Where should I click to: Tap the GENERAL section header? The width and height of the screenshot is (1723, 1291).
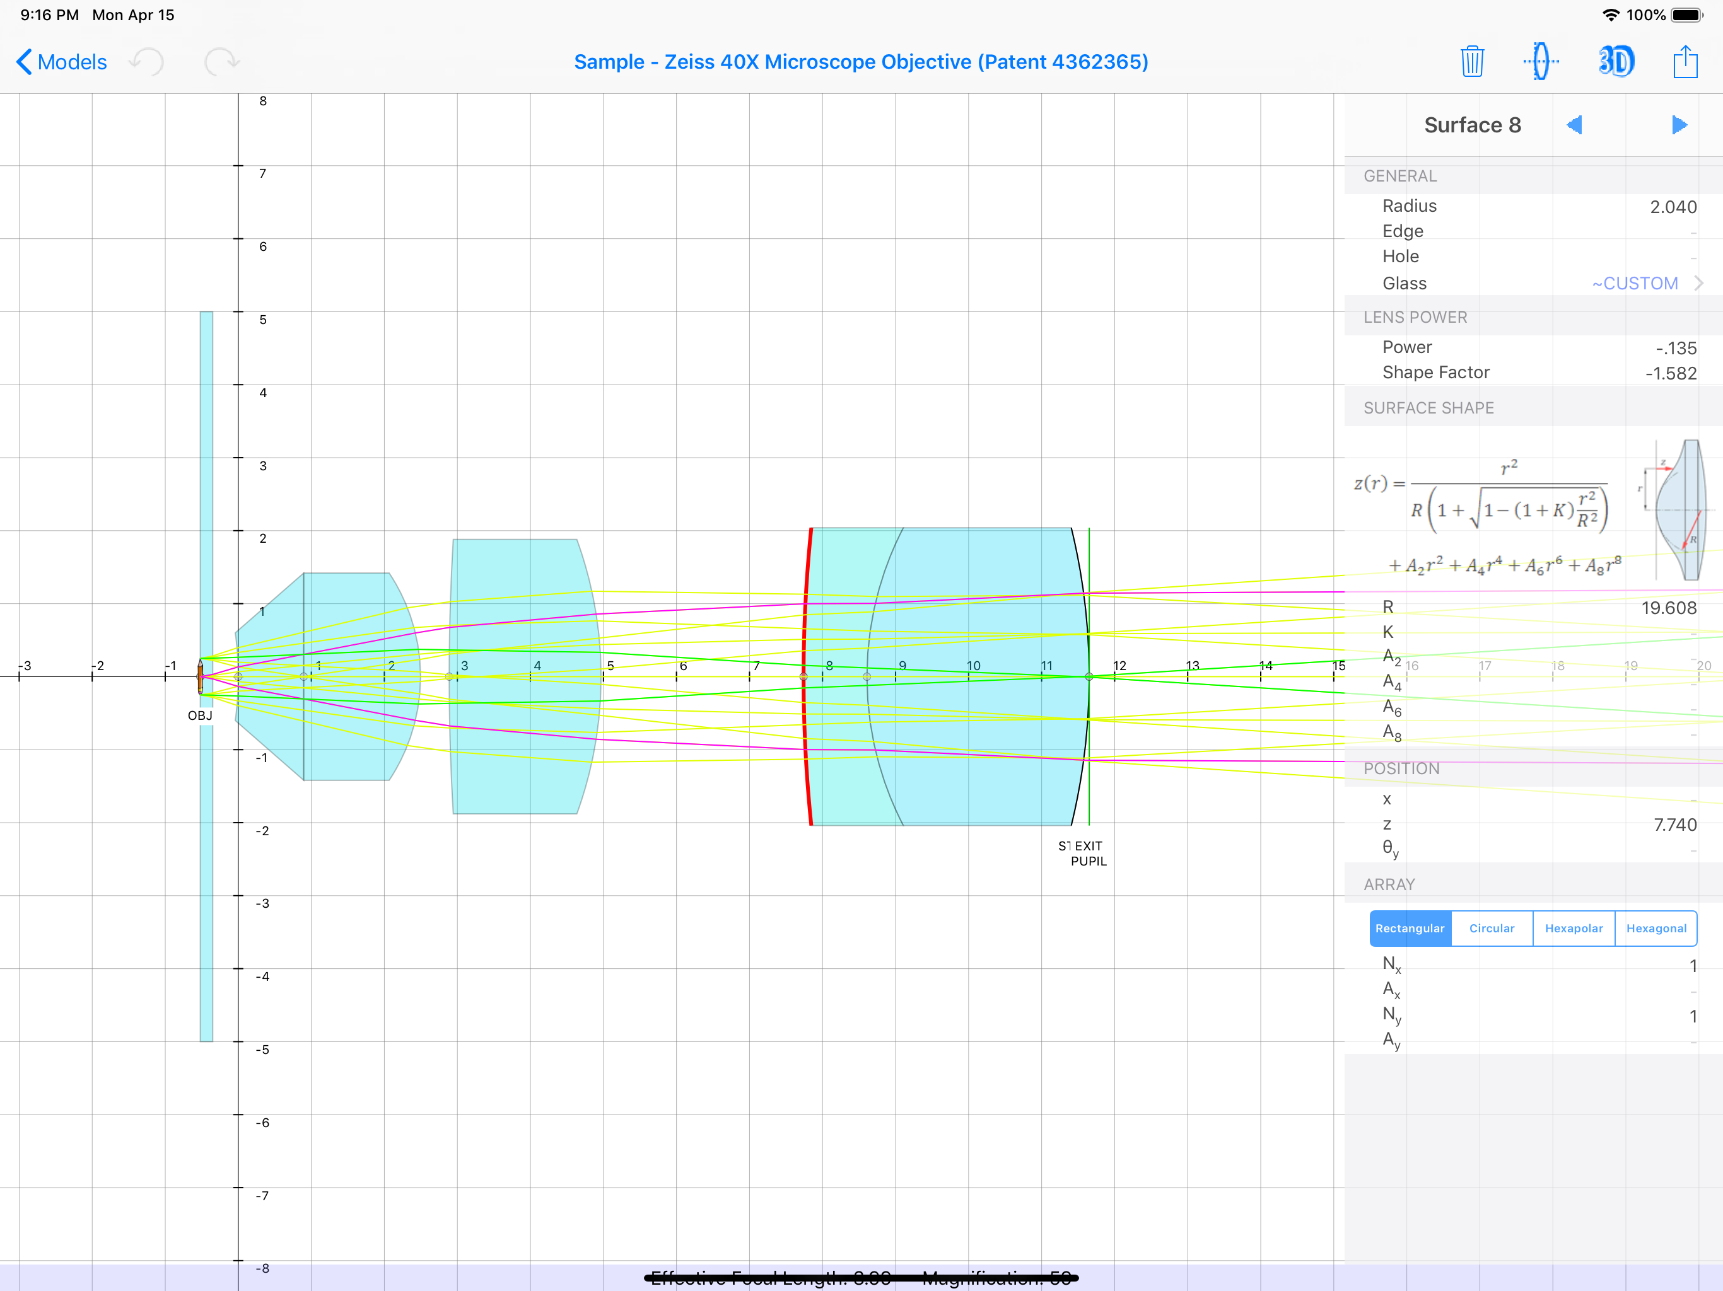(1399, 176)
